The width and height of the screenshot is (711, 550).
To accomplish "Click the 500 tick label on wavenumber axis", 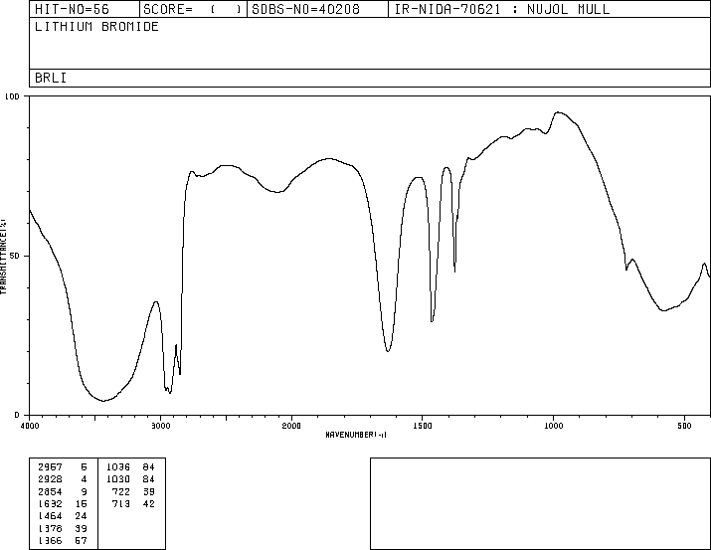I will [684, 426].
